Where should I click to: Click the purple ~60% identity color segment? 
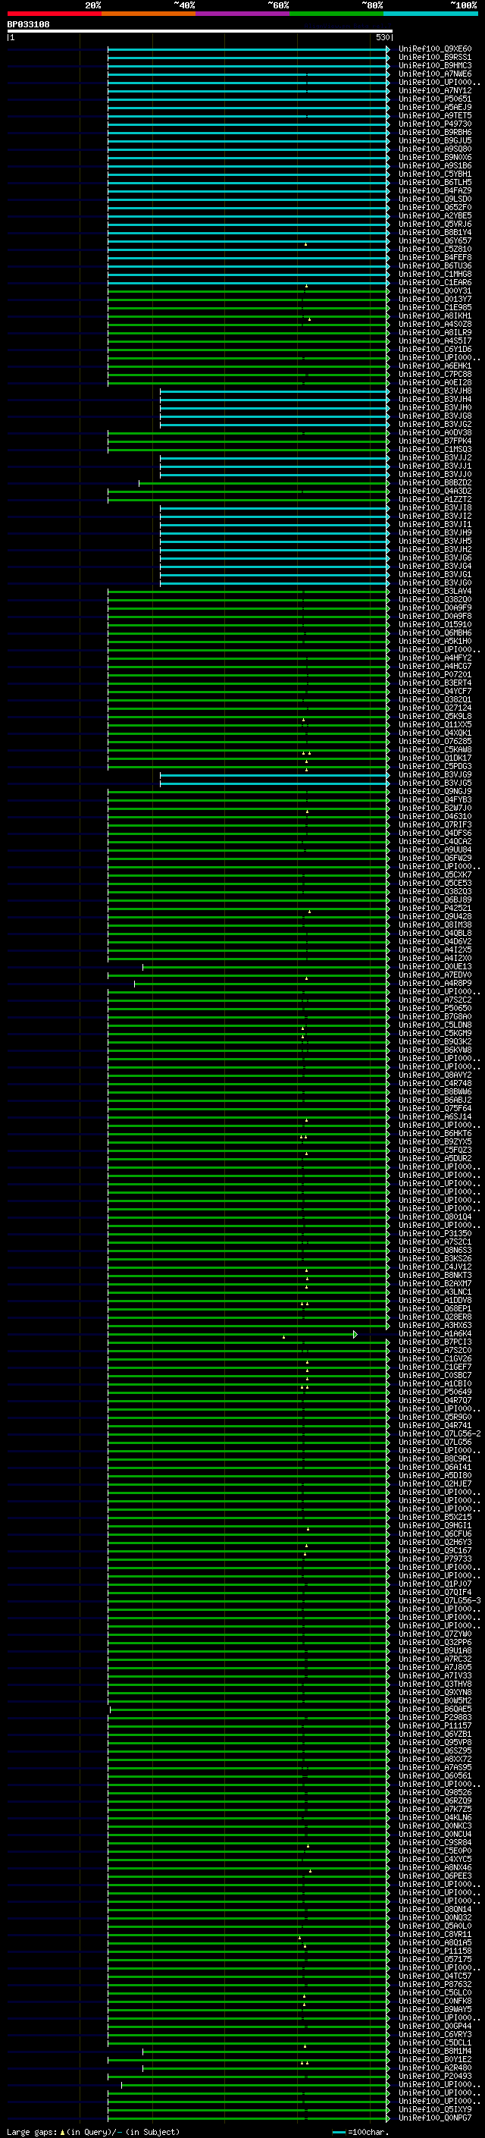tap(242, 14)
